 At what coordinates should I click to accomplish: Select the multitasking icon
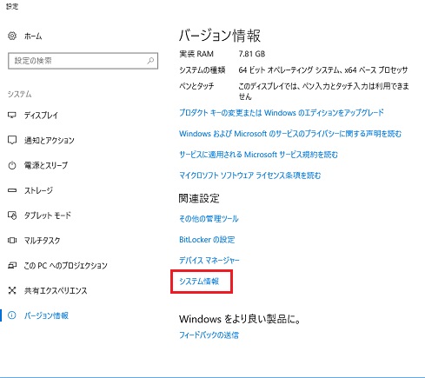pos(12,240)
